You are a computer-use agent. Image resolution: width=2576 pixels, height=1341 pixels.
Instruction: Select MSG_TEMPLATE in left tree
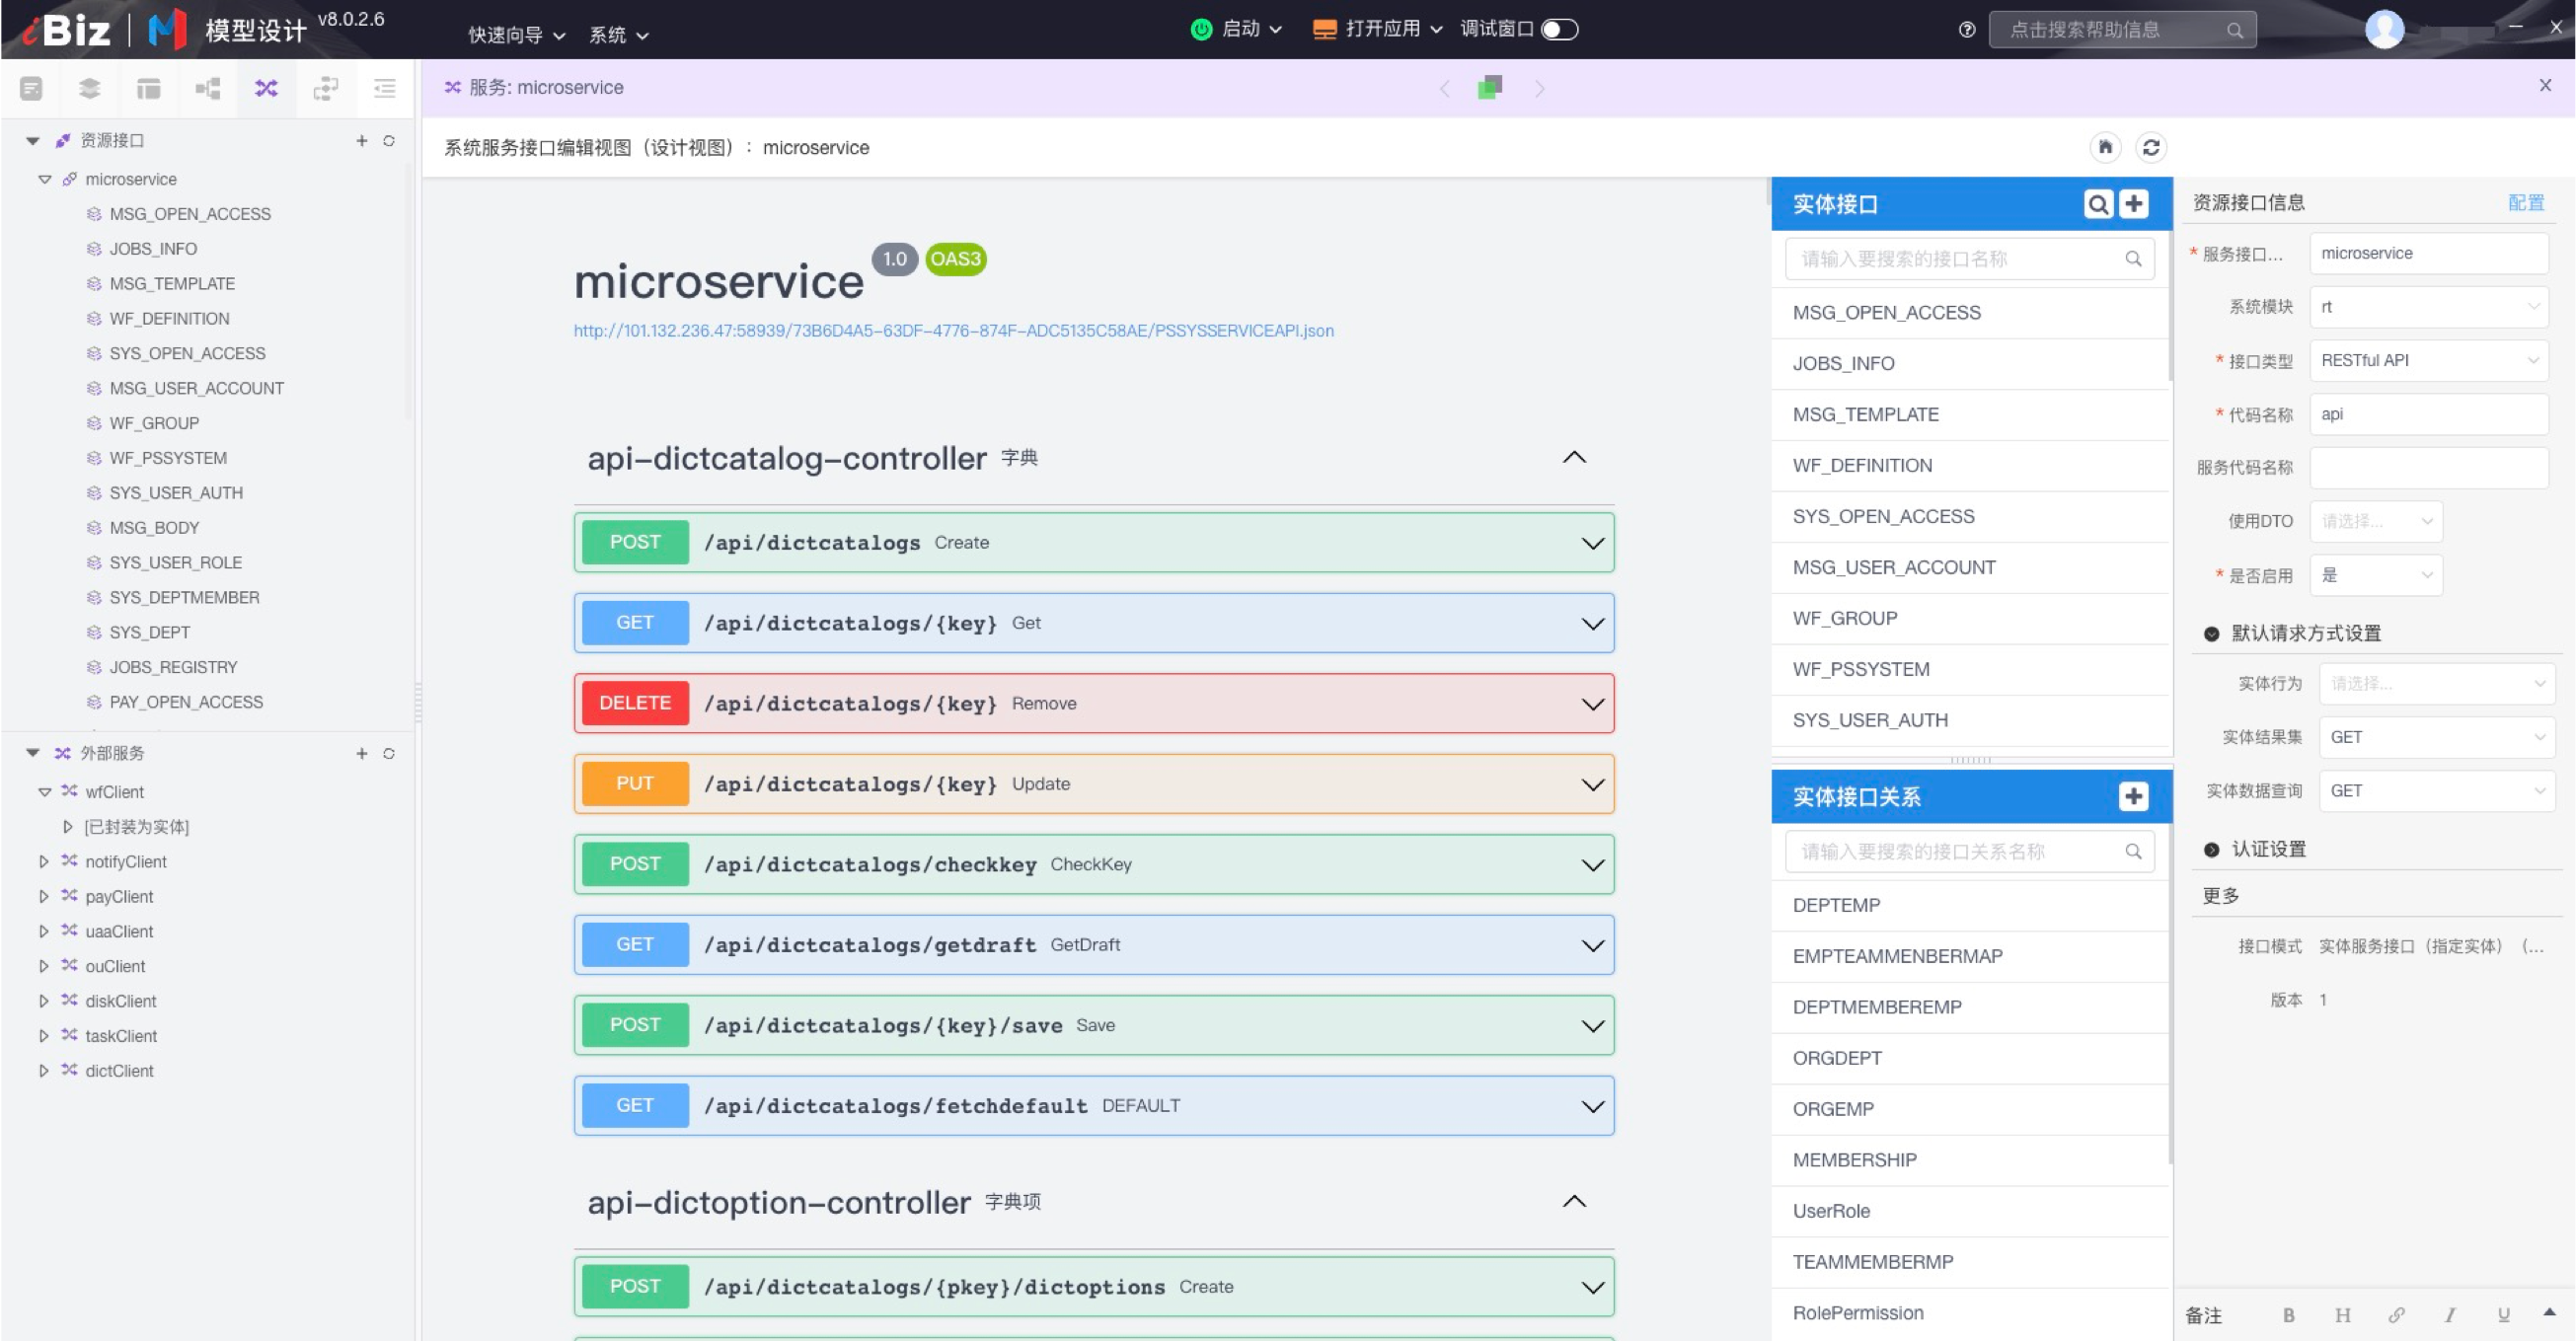click(172, 284)
